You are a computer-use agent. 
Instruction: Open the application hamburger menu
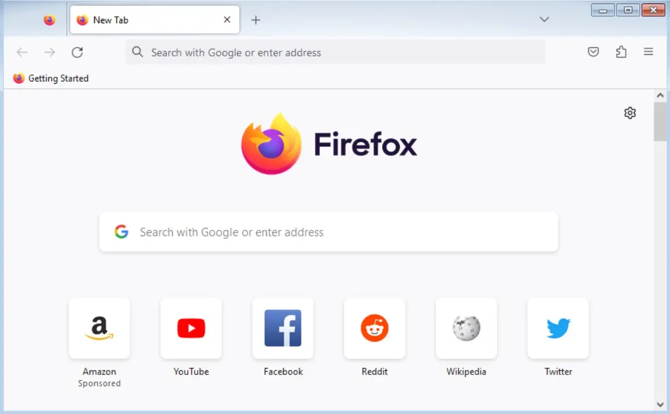click(x=648, y=52)
